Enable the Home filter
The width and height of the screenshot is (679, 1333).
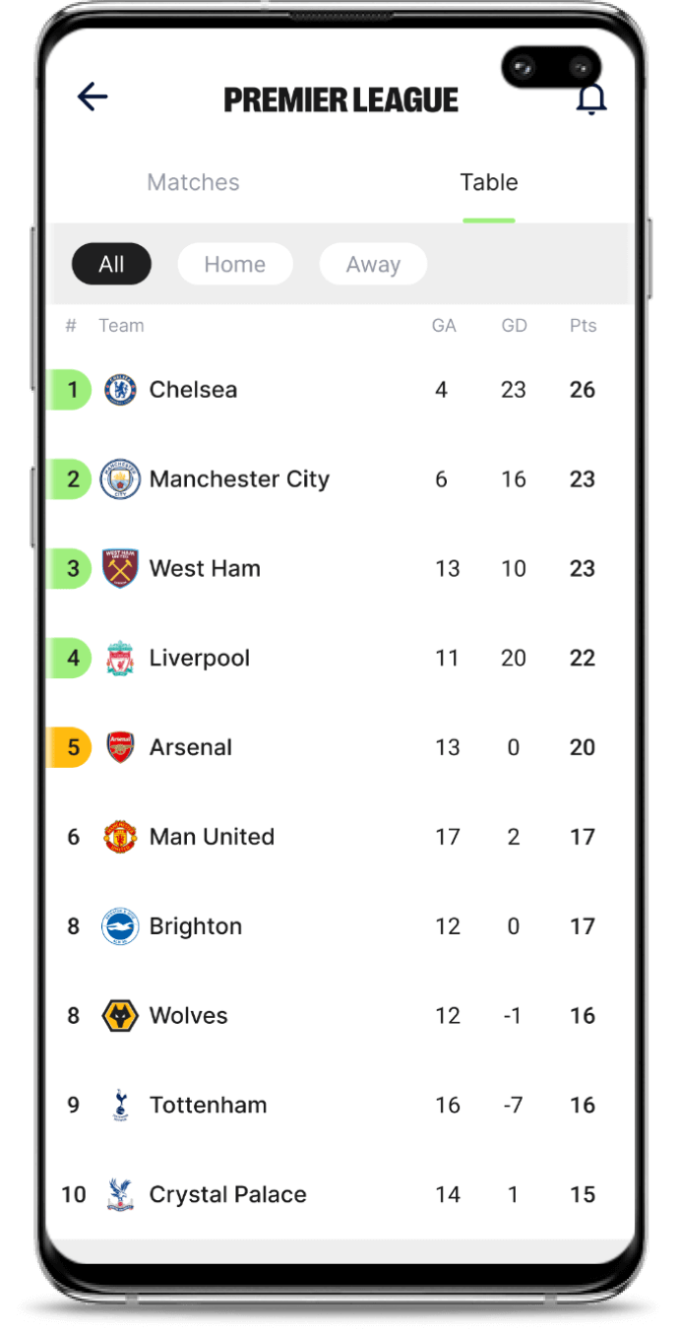coord(234,264)
